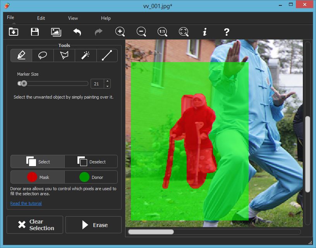This screenshot has height=248, width=316.
Task: Set zoom to 1:1 actual size
Action: [x=162, y=32]
